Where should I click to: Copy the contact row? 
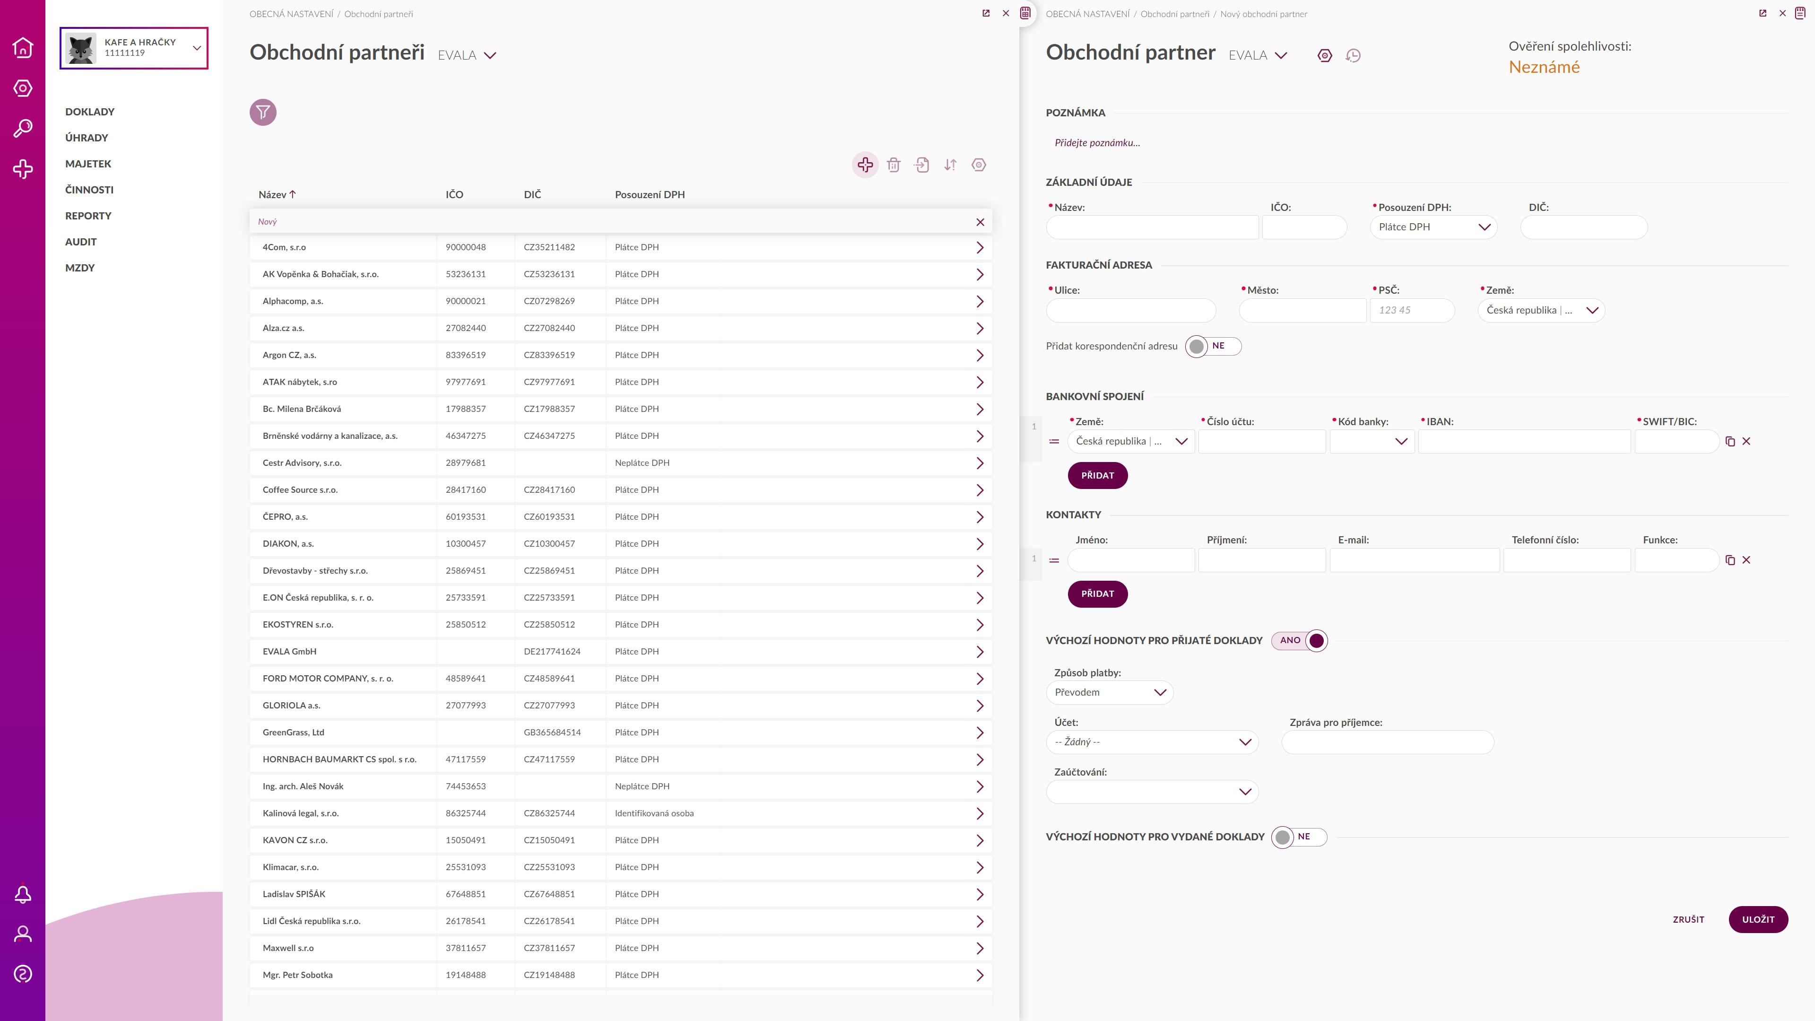1730,560
